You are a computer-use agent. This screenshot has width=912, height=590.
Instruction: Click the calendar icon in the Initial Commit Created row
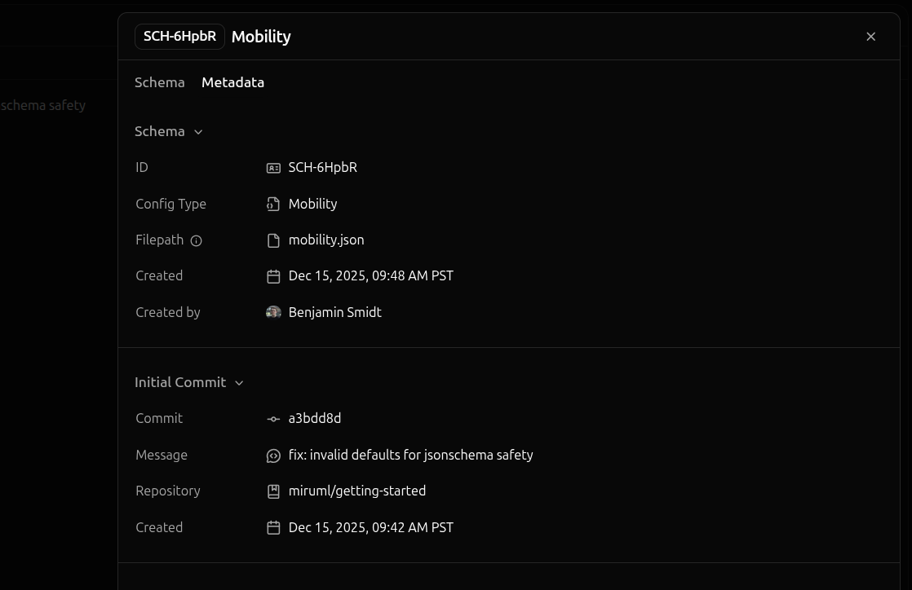click(x=273, y=528)
